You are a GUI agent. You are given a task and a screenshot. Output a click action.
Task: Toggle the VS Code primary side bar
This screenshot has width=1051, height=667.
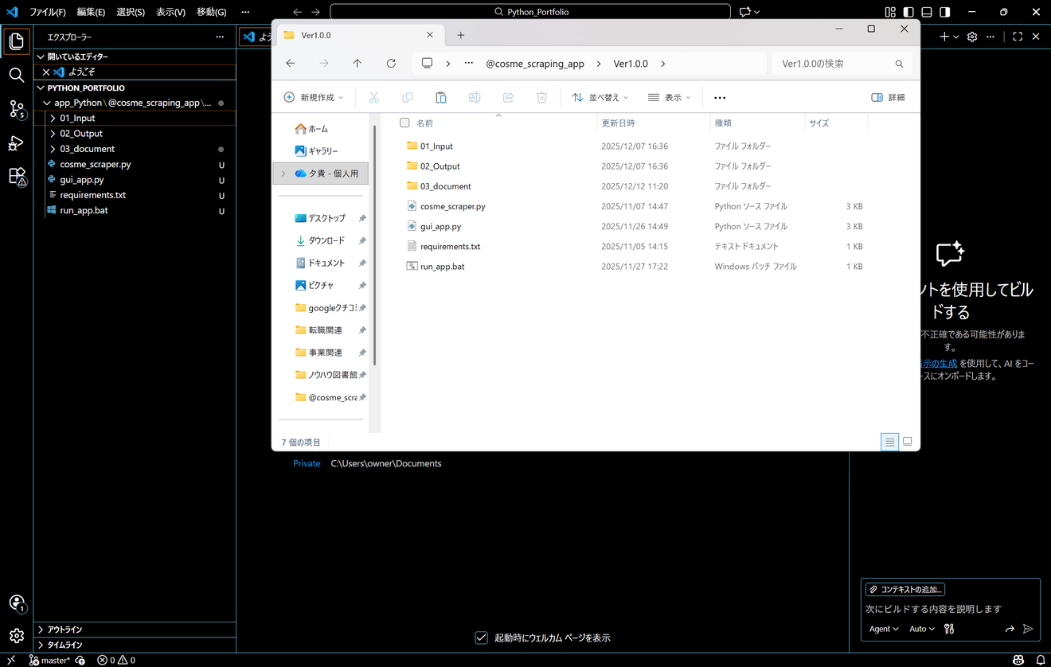[908, 12]
